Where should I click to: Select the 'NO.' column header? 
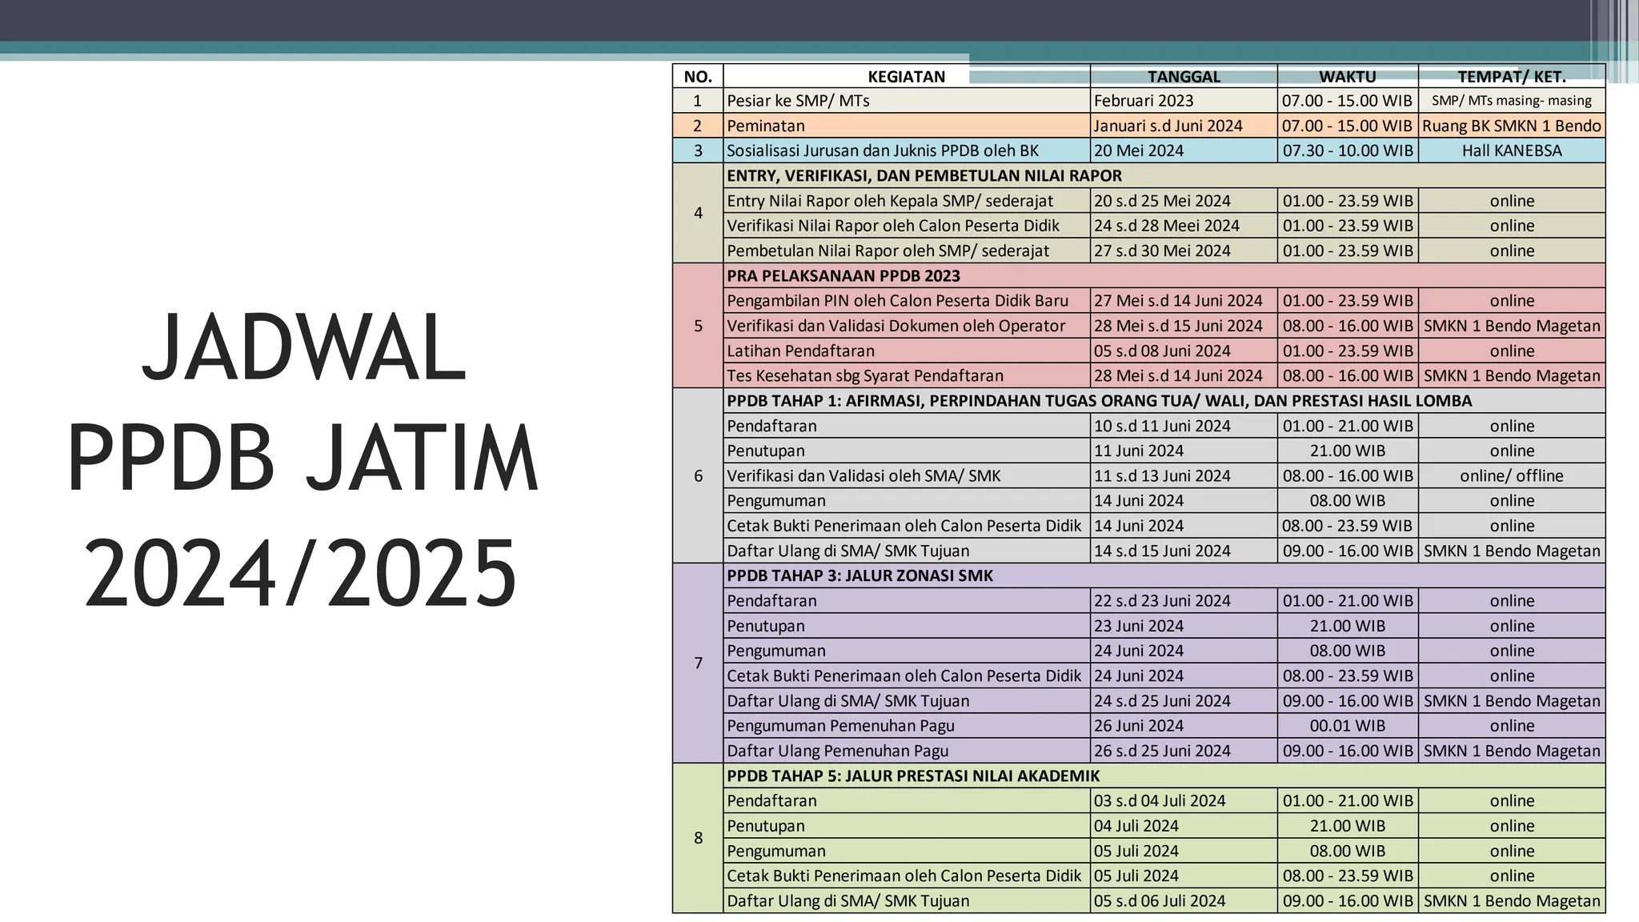[x=698, y=76]
